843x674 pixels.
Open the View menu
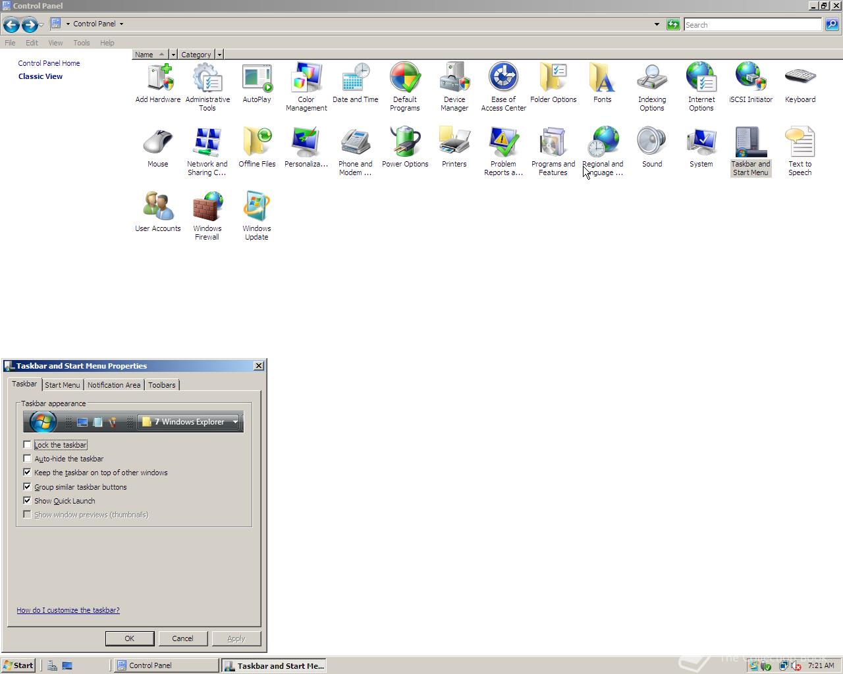point(55,43)
